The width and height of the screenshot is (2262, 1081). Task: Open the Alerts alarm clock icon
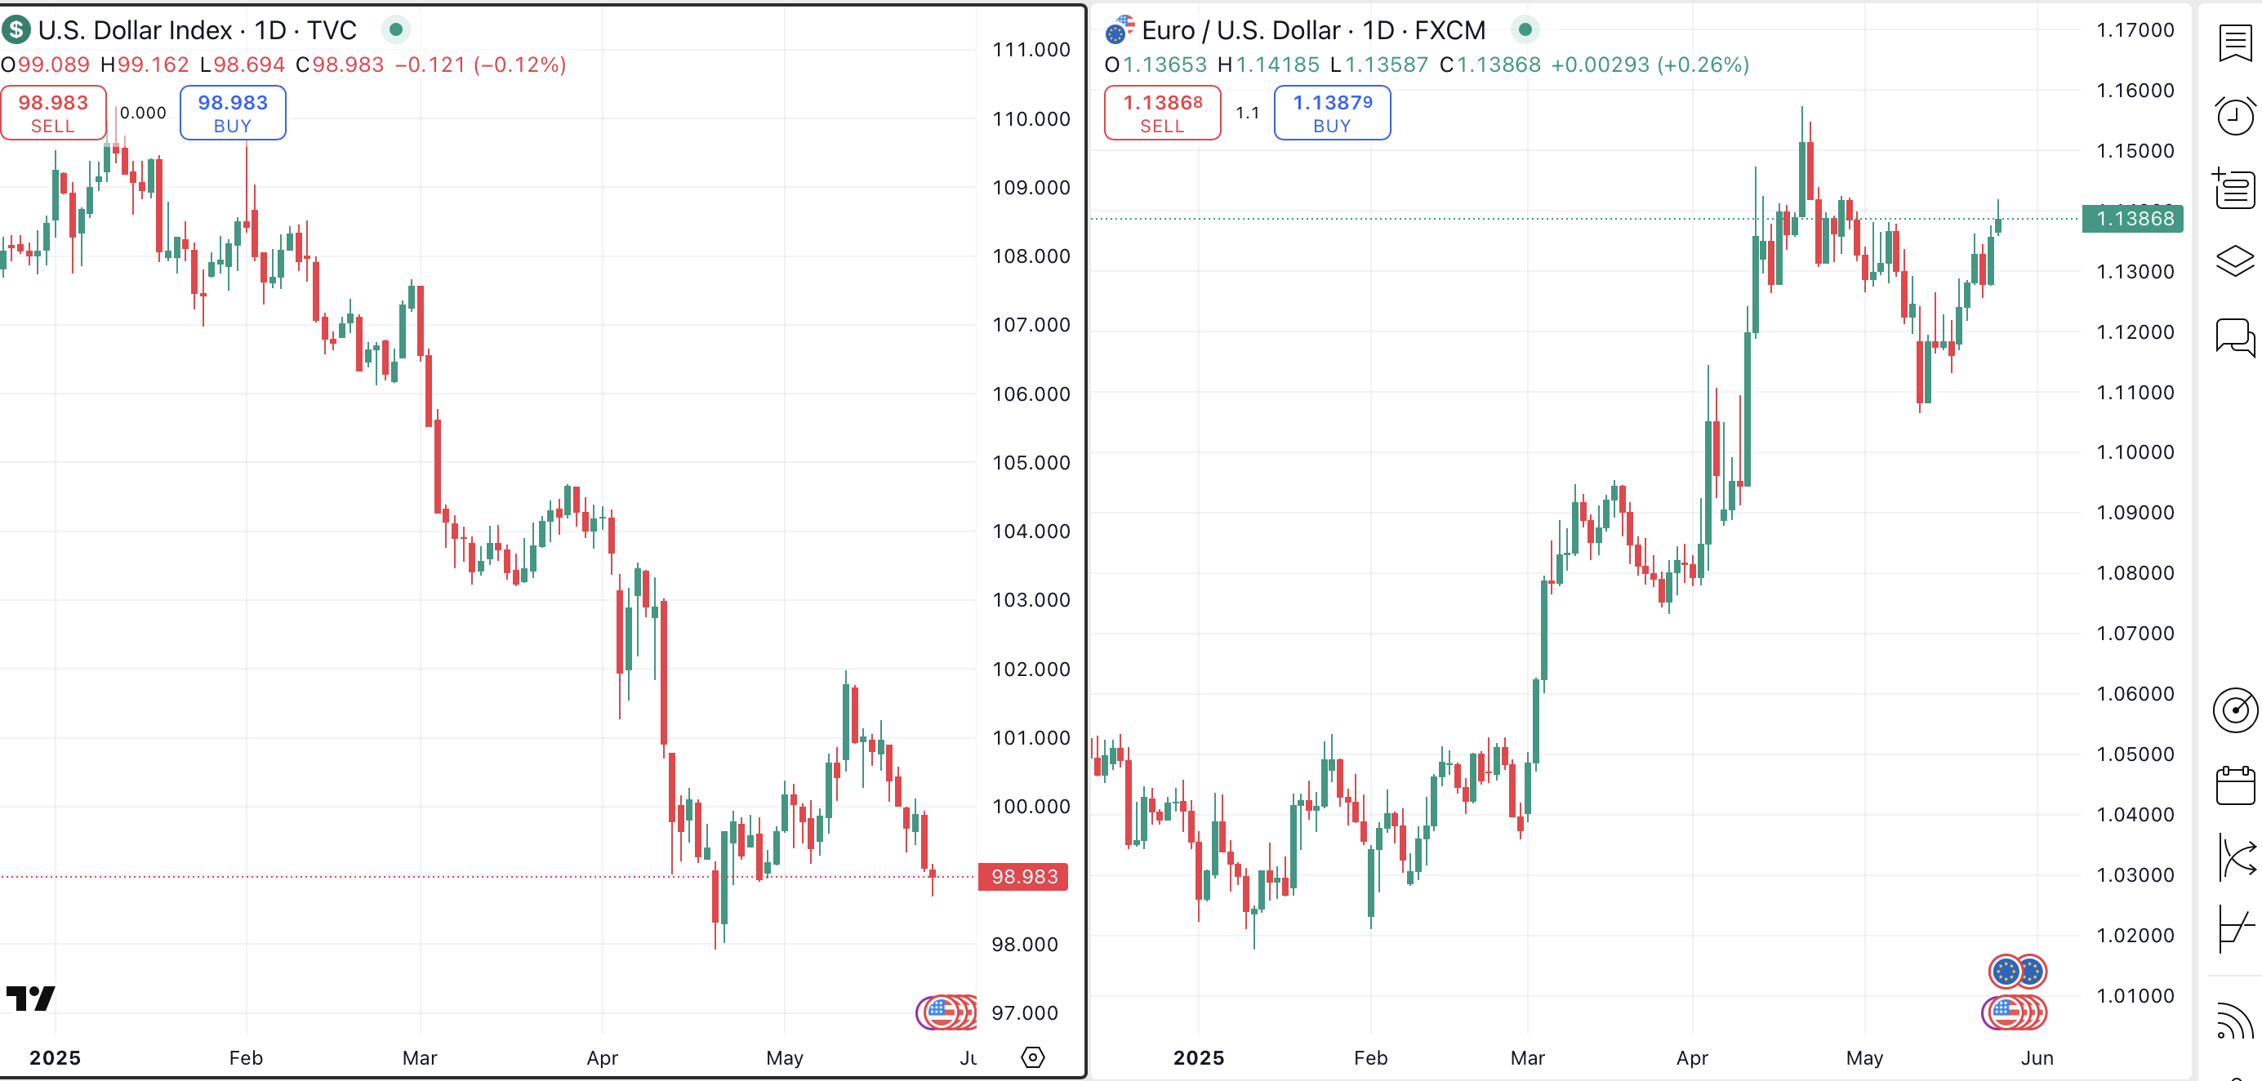[2235, 116]
